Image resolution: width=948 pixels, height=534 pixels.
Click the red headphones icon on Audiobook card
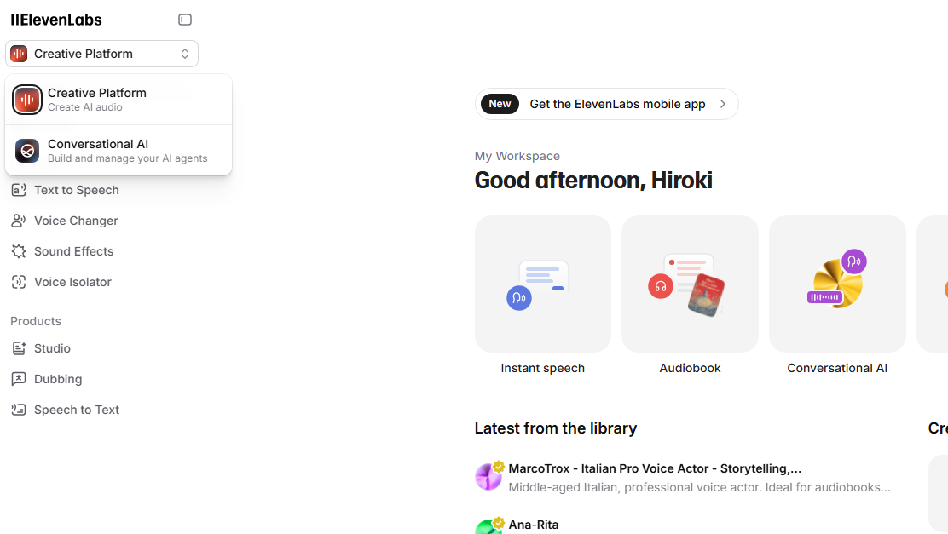click(661, 286)
